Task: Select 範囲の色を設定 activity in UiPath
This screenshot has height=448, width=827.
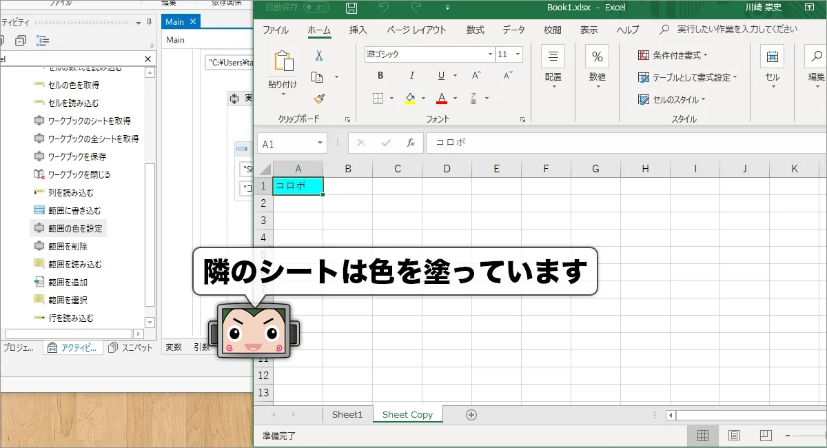Action: [x=69, y=228]
